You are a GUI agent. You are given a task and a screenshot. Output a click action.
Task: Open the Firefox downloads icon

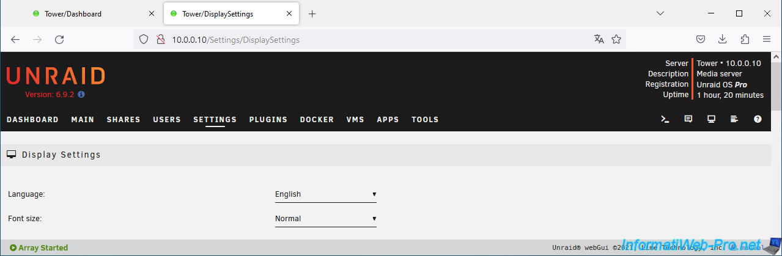coord(722,39)
